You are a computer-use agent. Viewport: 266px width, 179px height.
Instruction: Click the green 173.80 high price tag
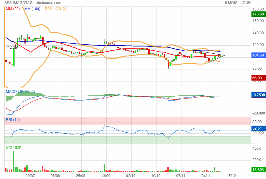point(258,14)
